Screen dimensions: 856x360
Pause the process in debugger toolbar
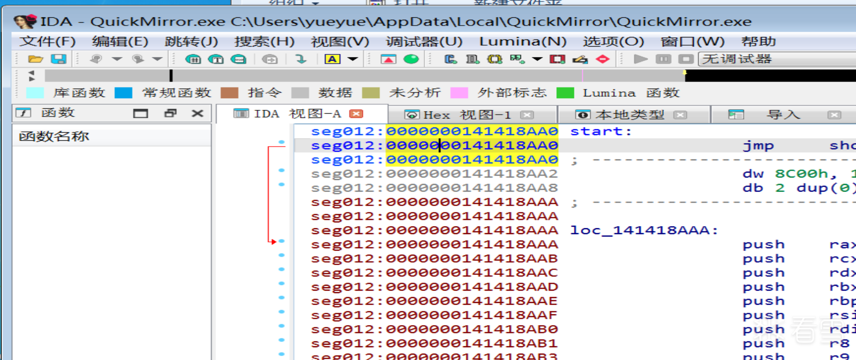point(663,60)
